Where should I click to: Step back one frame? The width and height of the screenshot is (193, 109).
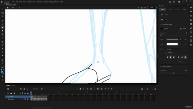point(105,89)
